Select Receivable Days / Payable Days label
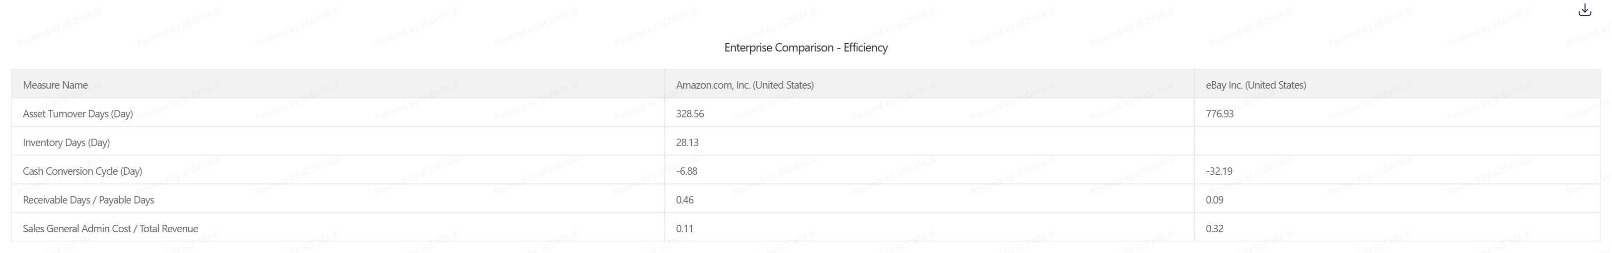Image resolution: width=1612 pixels, height=253 pixels. (x=88, y=200)
